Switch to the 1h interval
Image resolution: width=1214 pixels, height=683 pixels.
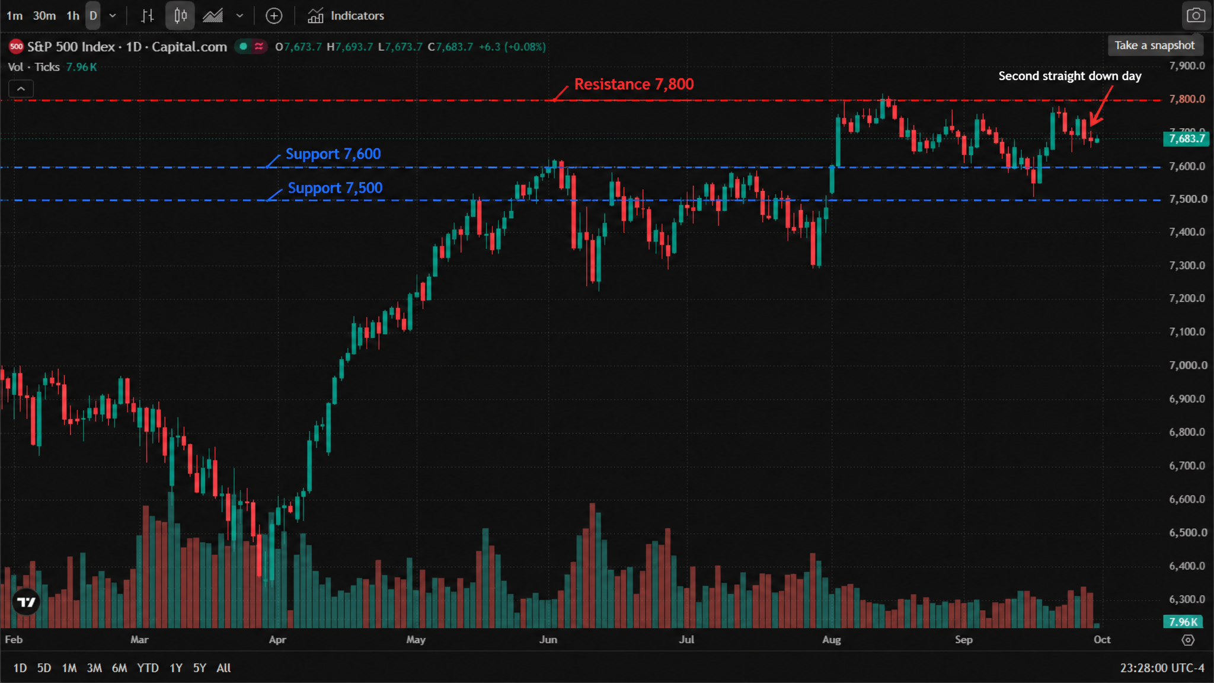(73, 16)
